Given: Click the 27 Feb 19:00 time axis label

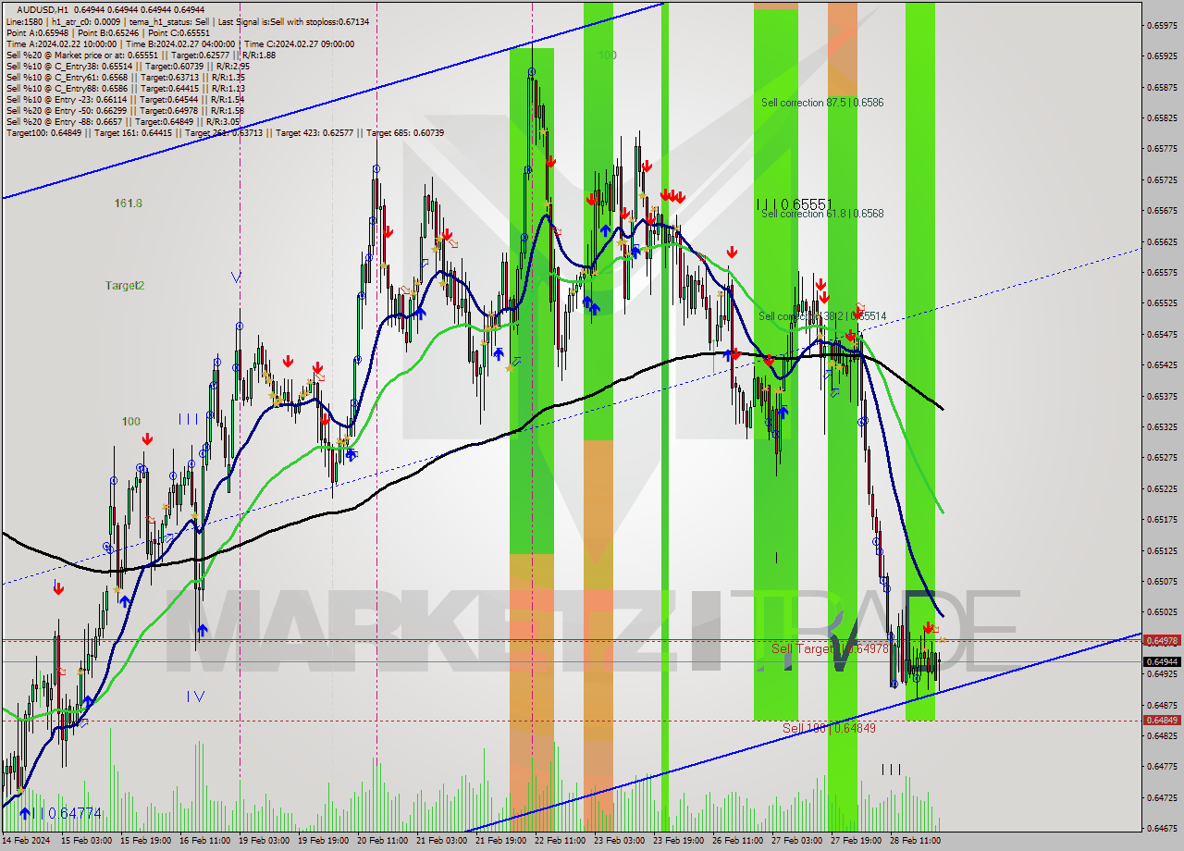Looking at the screenshot, I should click(x=857, y=841).
